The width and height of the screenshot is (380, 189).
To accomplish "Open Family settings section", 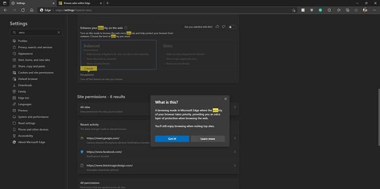I will click(22, 92).
